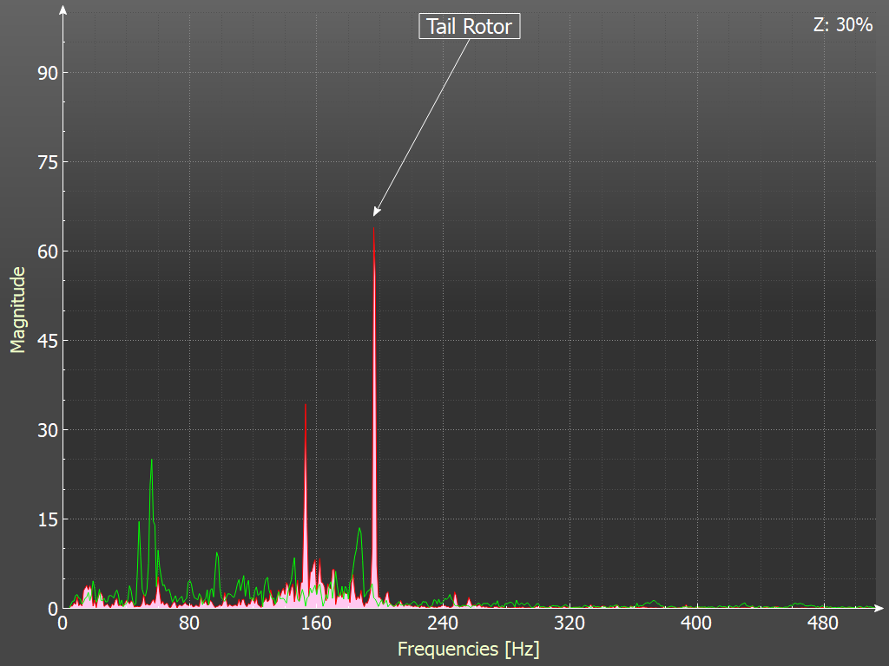889x666 pixels.
Task: Select the red peak just below 160 Hz
Action: (x=306, y=406)
